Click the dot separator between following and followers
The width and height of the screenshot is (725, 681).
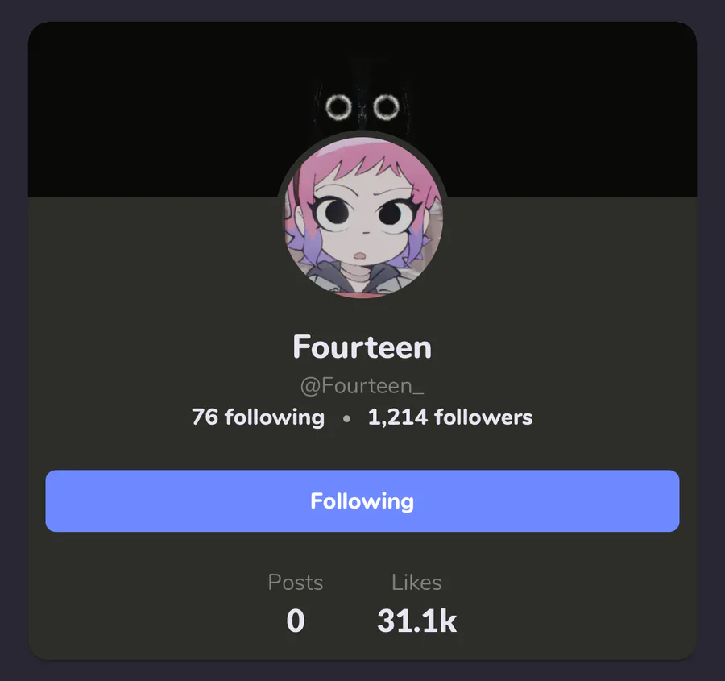pos(346,419)
